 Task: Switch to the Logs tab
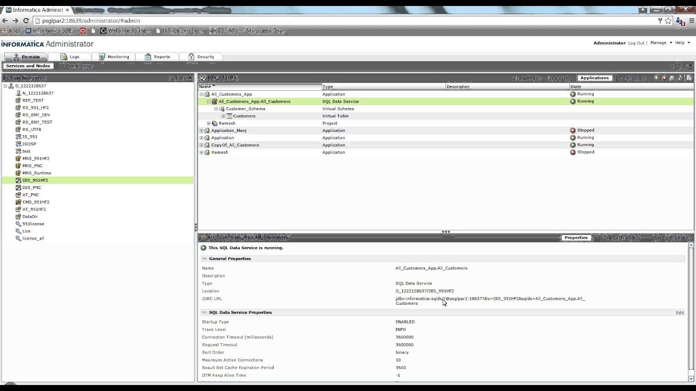70,56
